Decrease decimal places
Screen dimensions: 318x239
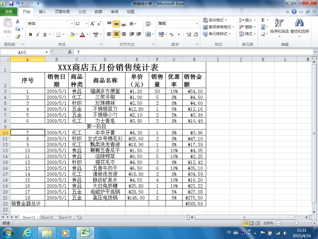point(196,35)
